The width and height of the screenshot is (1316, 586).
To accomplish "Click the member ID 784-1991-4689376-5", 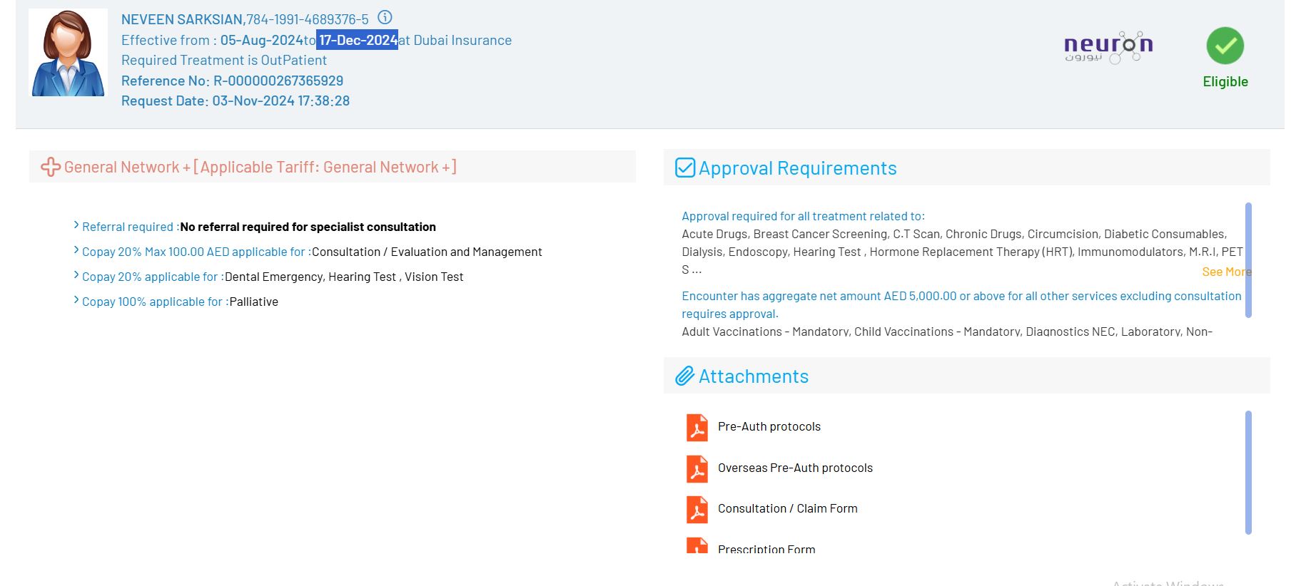I will 308,19.
